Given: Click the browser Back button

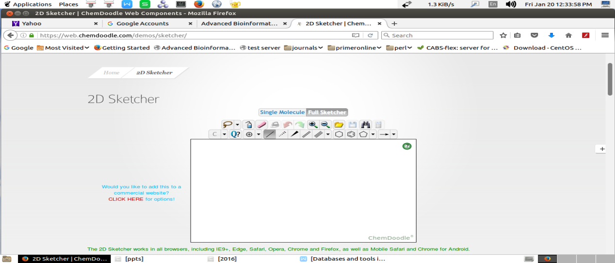Looking at the screenshot, I should tap(10, 35).
